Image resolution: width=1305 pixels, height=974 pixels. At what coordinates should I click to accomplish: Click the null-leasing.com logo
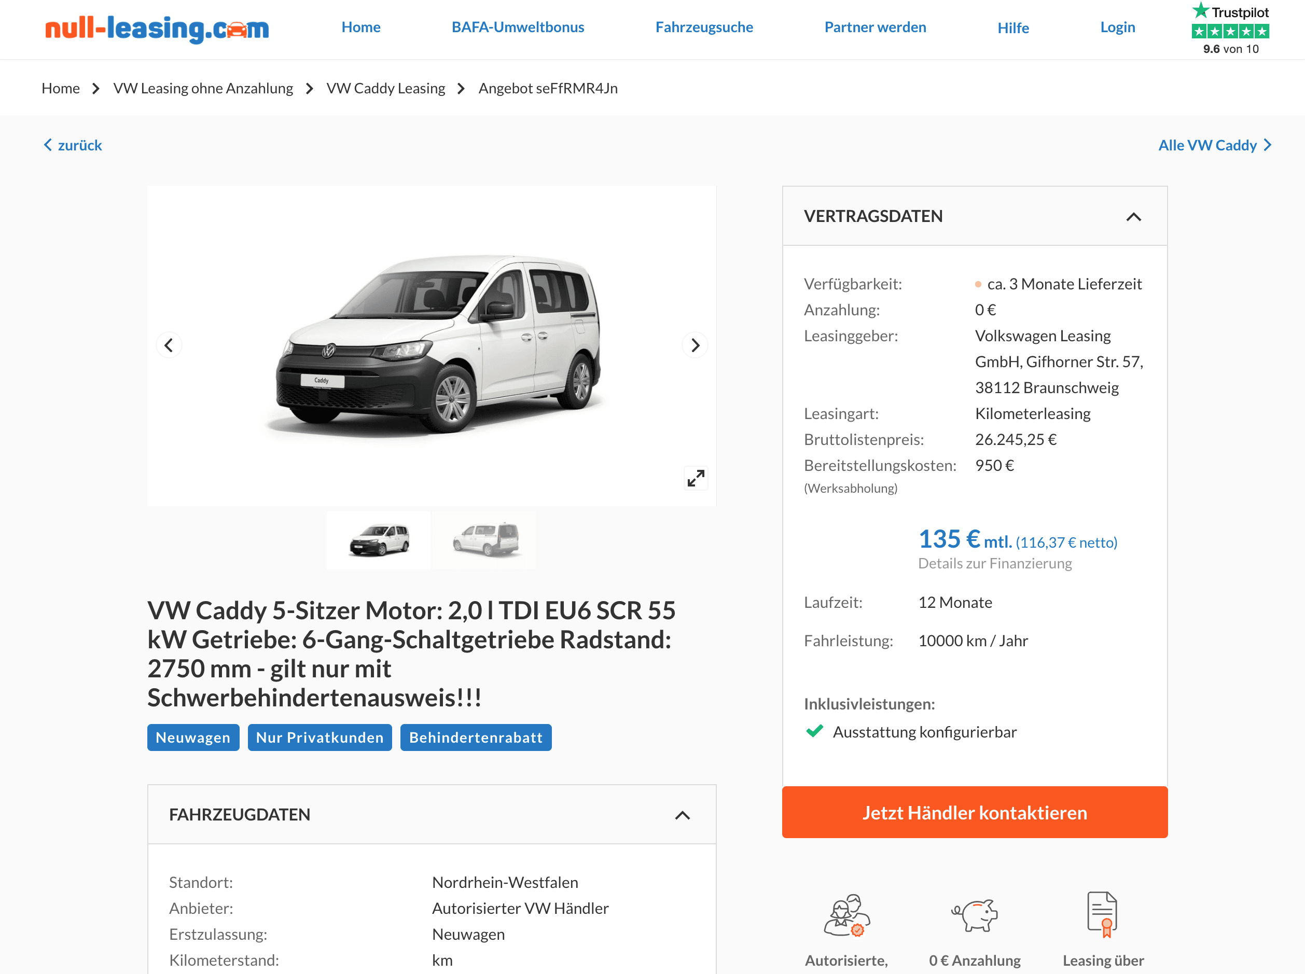(157, 27)
